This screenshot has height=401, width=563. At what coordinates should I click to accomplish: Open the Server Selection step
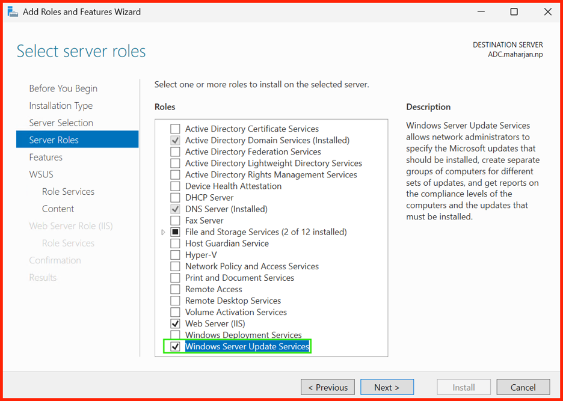point(61,123)
